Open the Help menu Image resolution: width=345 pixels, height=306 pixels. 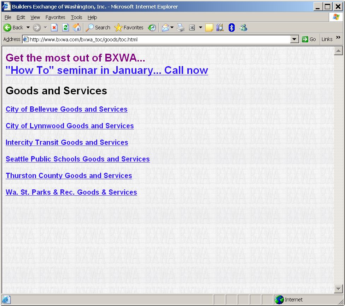point(92,17)
